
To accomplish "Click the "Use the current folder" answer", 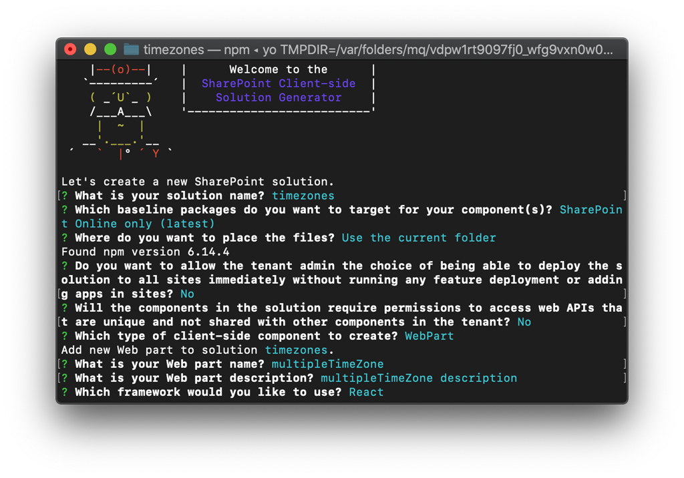I will tap(418, 238).
